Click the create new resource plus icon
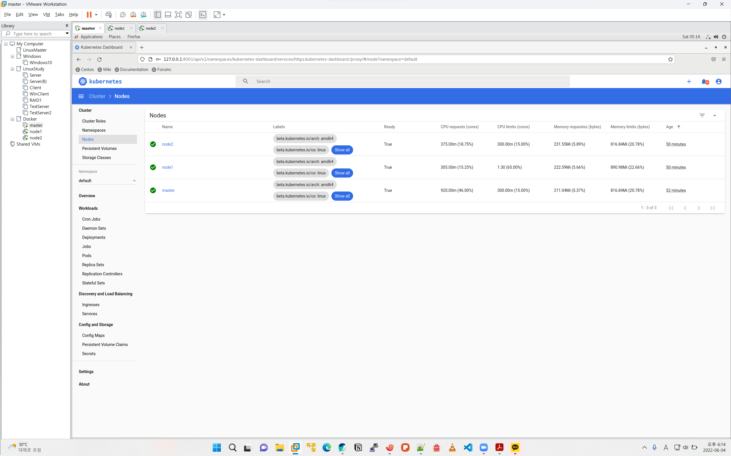The width and height of the screenshot is (731, 456). click(x=689, y=82)
